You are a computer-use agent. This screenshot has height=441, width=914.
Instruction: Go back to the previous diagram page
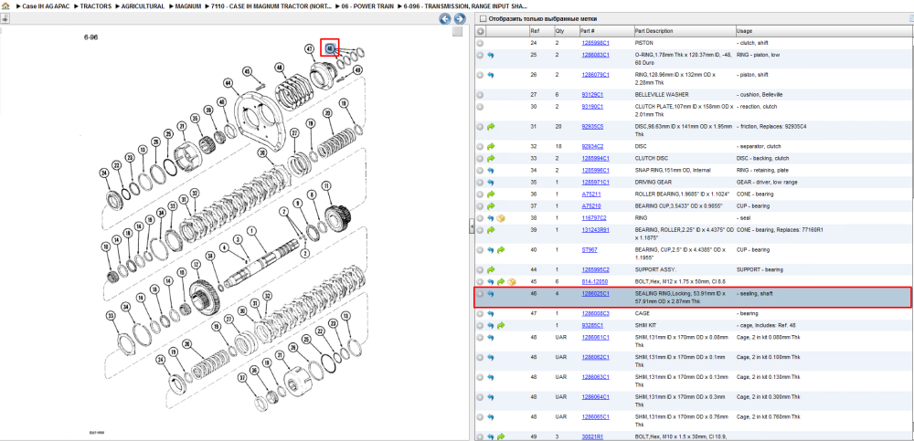[x=445, y=19]
